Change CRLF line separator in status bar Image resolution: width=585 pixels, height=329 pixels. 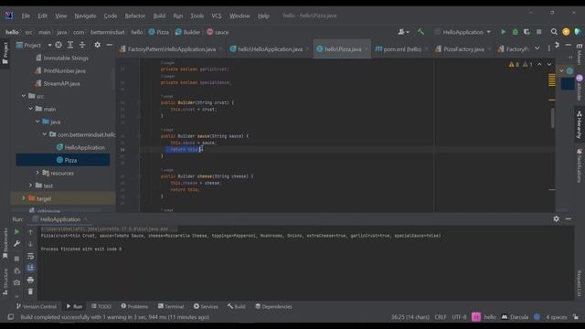pyautogui.click(x=441, y=317)
